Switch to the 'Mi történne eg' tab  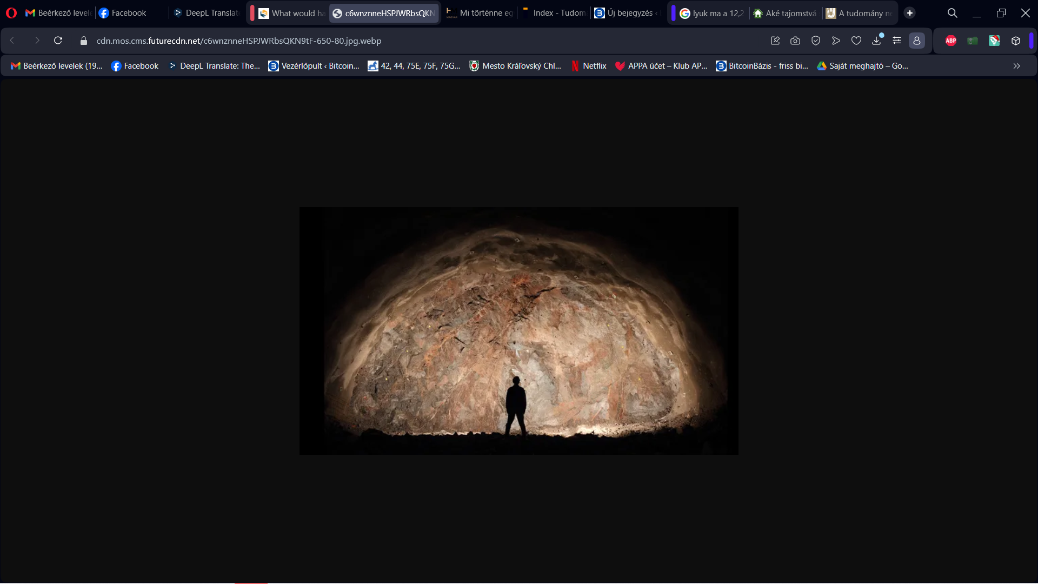[479, 13]
